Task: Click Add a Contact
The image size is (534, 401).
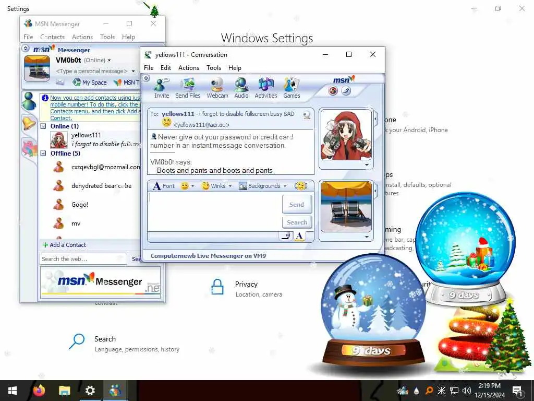Action: coord(64,245)
